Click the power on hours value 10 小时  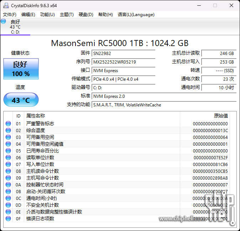pos(219,88)
